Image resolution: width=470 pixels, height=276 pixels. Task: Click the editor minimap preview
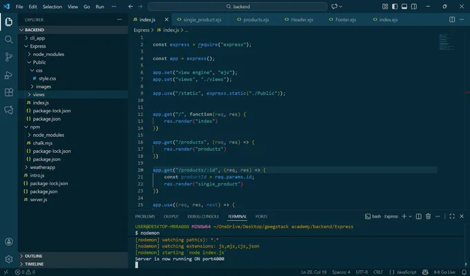447,42
